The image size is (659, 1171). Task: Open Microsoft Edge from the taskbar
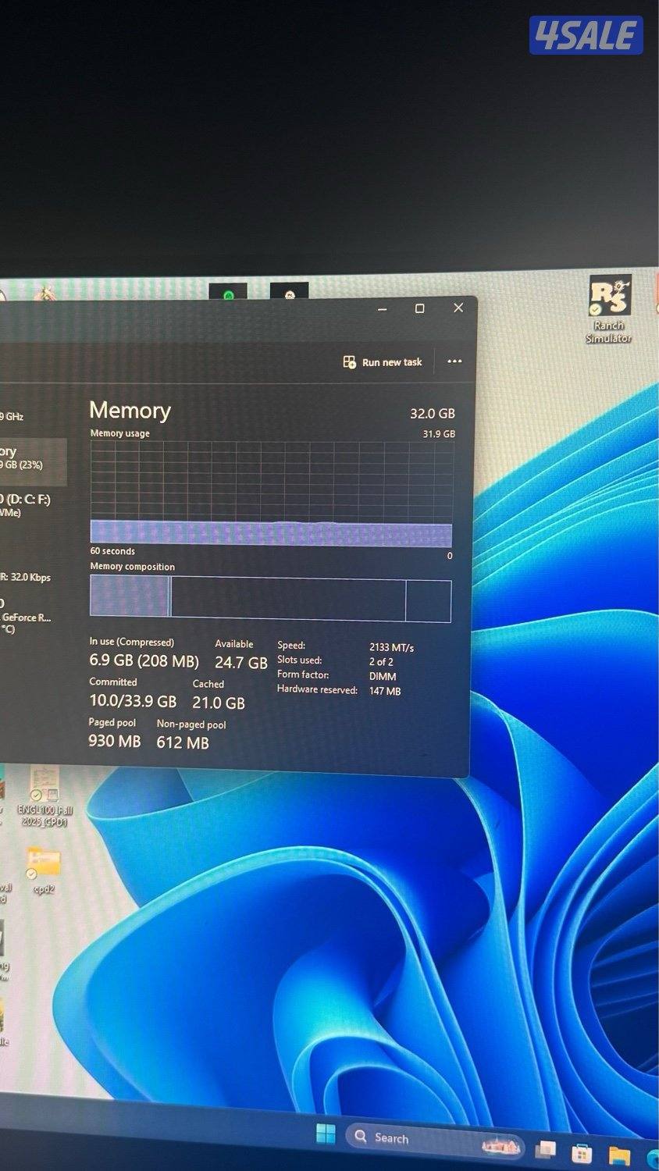tap(652, 1157)
